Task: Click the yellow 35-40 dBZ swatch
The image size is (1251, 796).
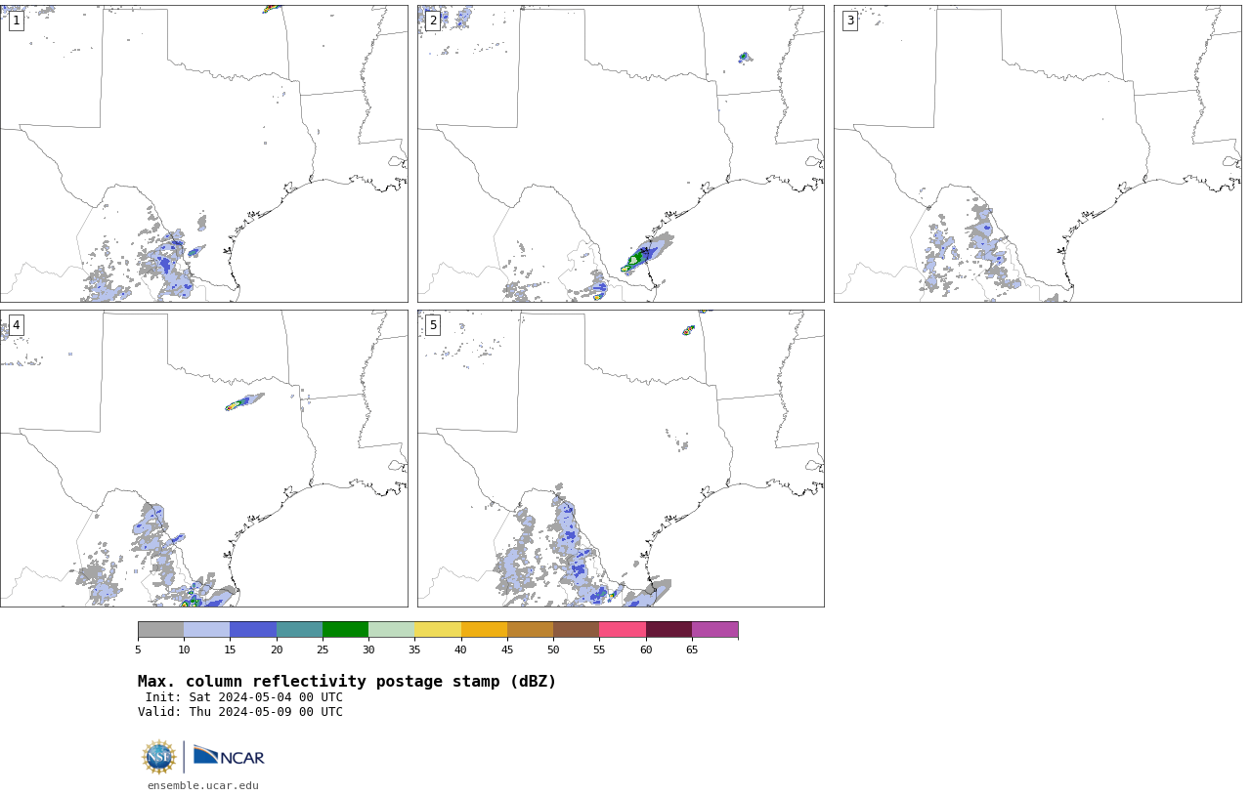Action: (438, 629)
